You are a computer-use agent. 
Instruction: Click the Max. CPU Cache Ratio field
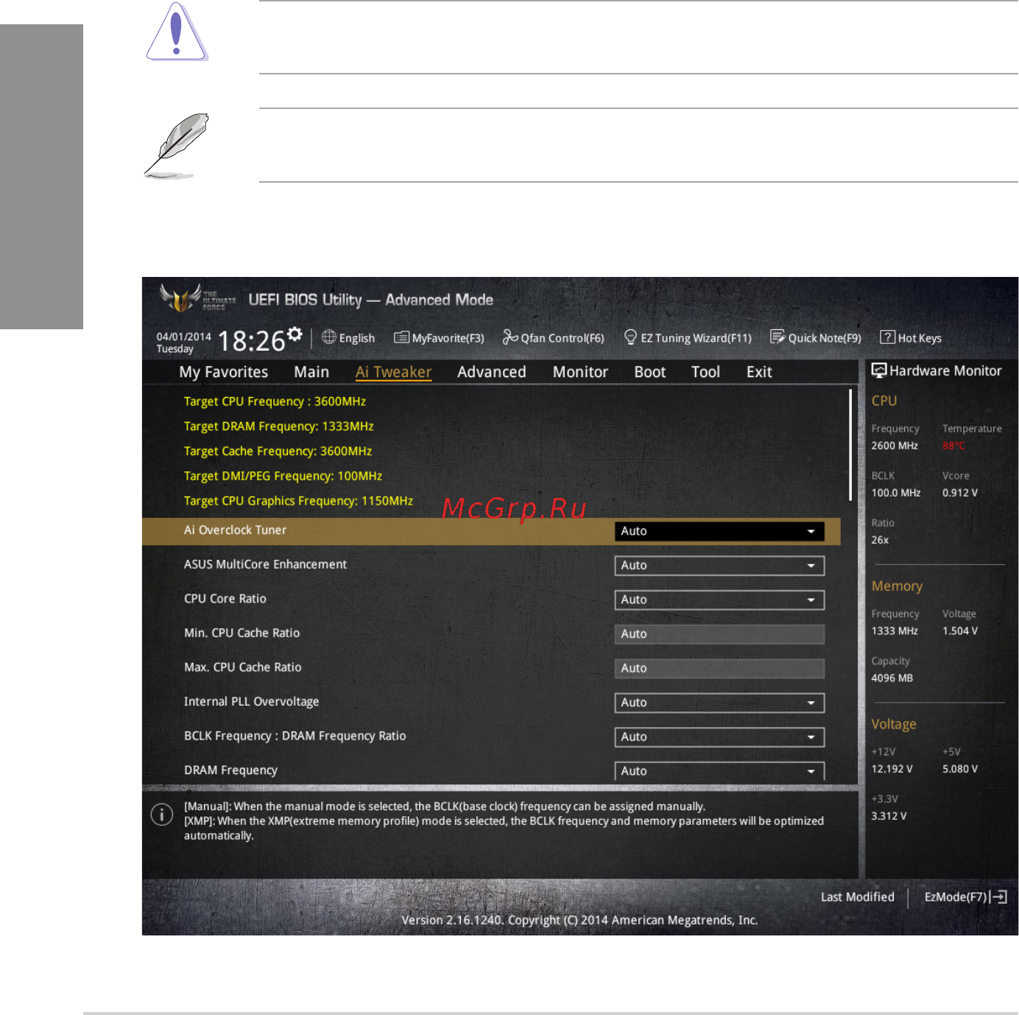point(719,668)
